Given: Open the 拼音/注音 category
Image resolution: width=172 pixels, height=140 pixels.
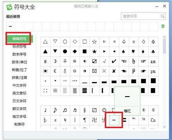Looking at the screenshot, I should click(x=19, y=77).
